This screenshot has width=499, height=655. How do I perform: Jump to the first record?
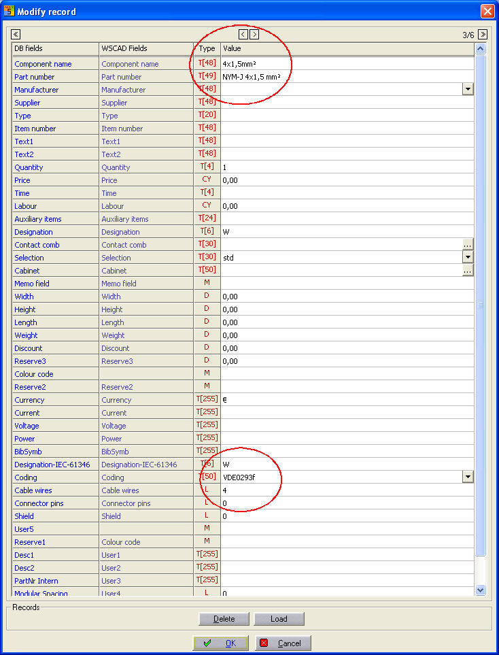(x=16, y=34)
